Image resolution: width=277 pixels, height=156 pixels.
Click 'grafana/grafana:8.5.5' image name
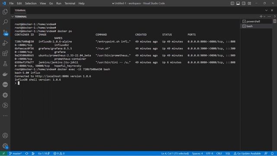pos(55,49)
